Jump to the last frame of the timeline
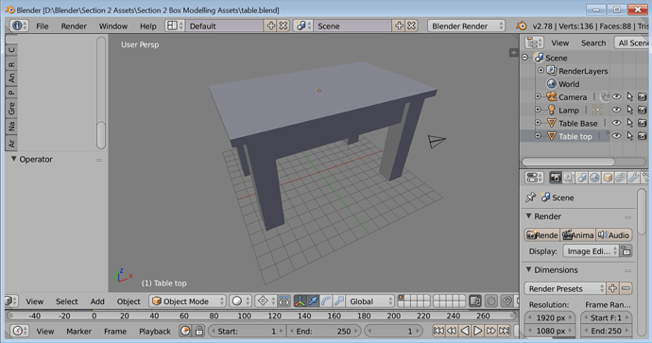This screenshot has height=343, width=652. tap(505, 331)
